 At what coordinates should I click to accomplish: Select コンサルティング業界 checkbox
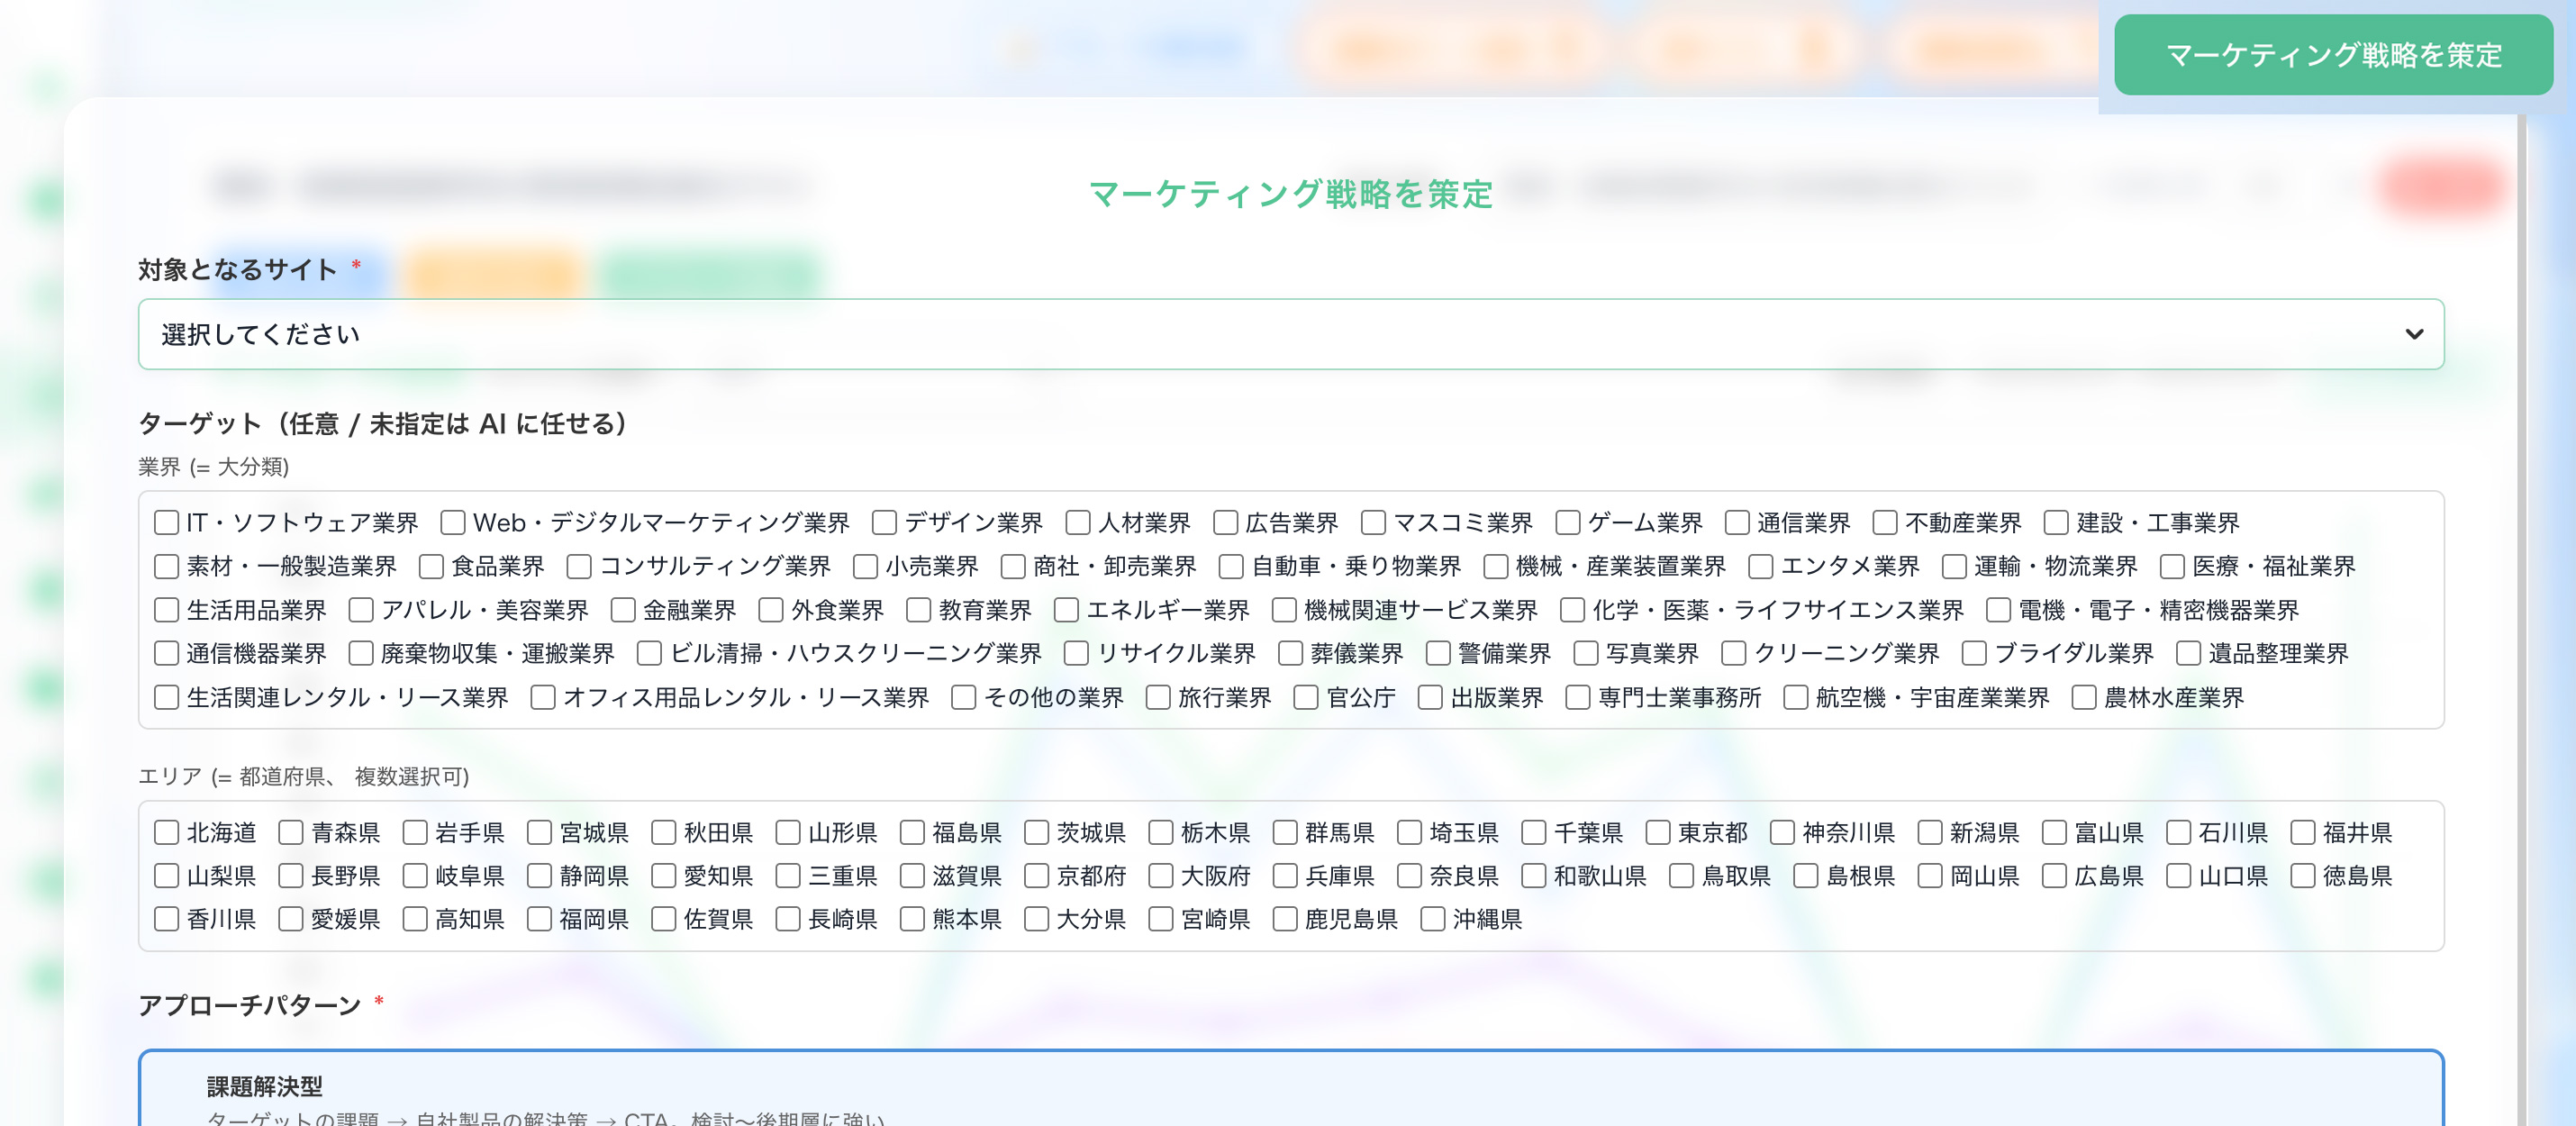[579, 567]
